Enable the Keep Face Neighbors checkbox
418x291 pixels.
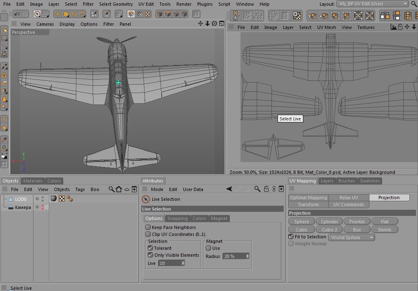tap(148, 227)
